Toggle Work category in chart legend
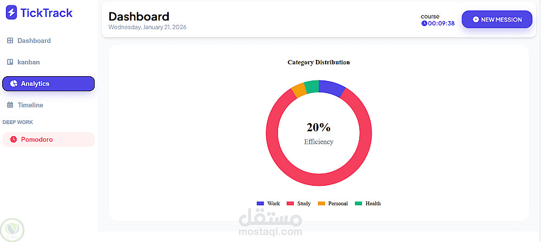 (x=268, y=204)
